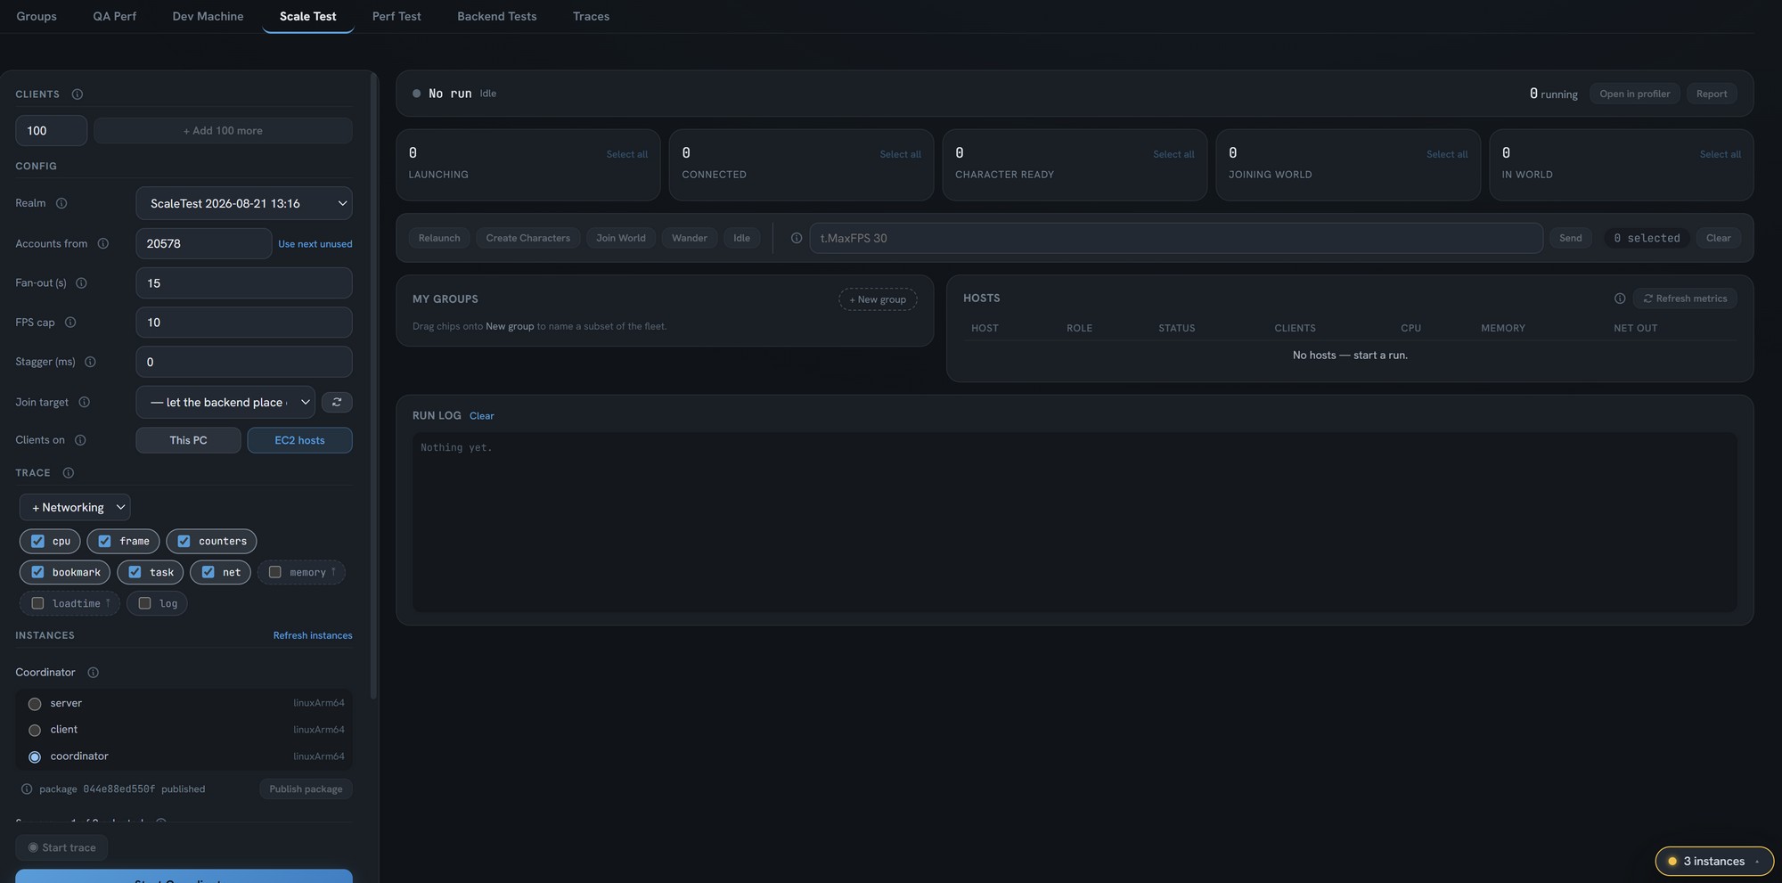
Task: Show info tooltip for FPS cap
Action: pyautogui.click(x=70, y=323)
